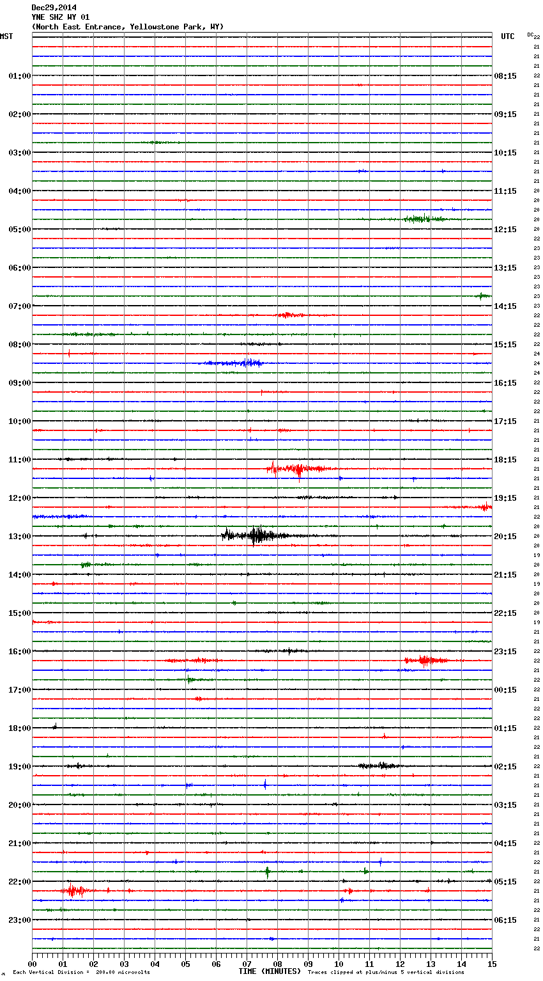
Task: Select the 18:00 MST time label
Action: point(19,728)
